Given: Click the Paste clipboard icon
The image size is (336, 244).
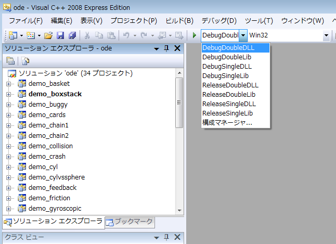Looking at the screenshot, I should point(111,35).
